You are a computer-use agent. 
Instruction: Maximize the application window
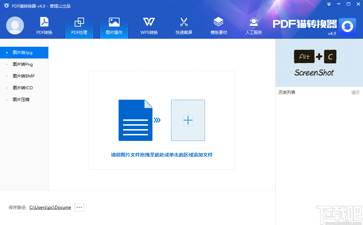point(348,4)
